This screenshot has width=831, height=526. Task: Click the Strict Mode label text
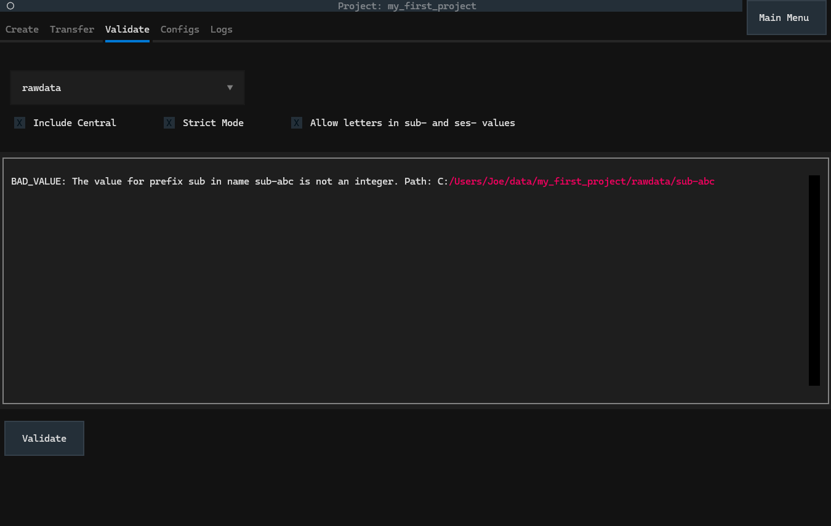pyautogui.click(x=213, y=123)
